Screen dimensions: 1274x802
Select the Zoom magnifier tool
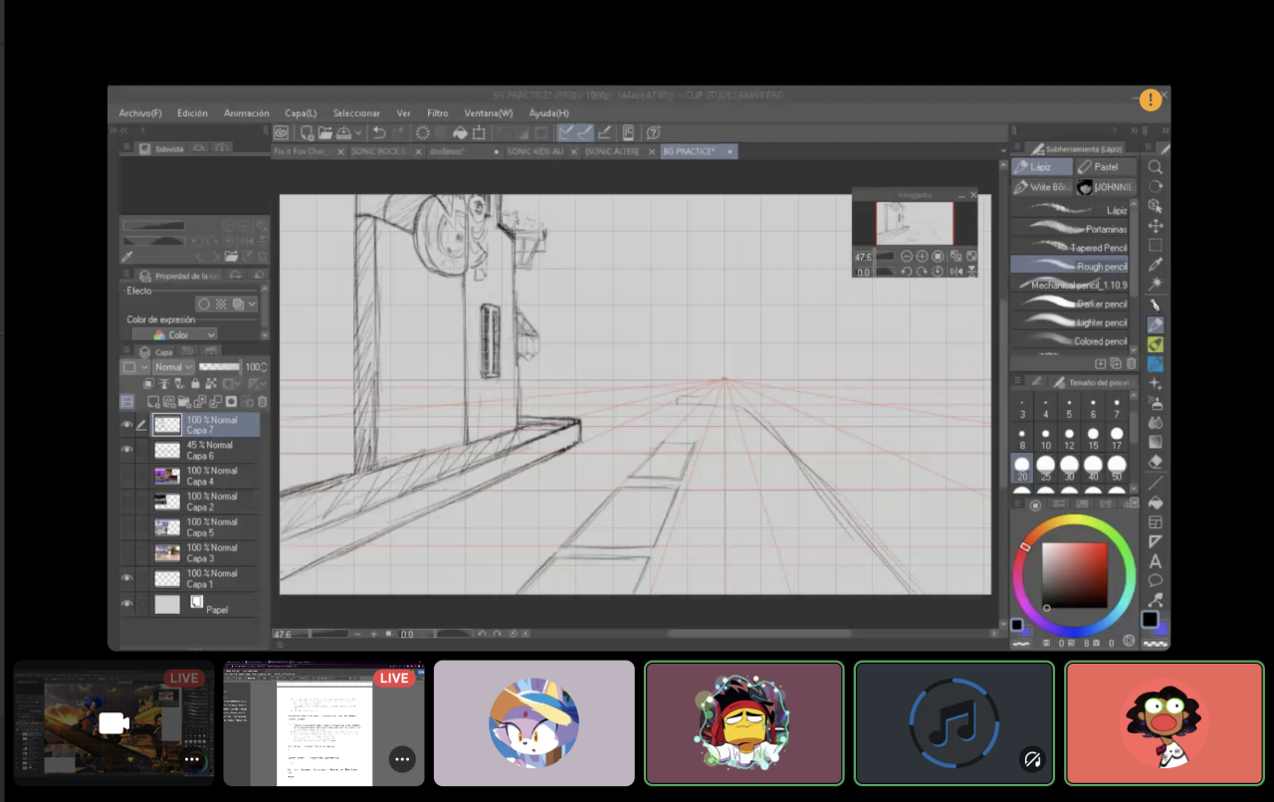click(x=1155, y=167)
